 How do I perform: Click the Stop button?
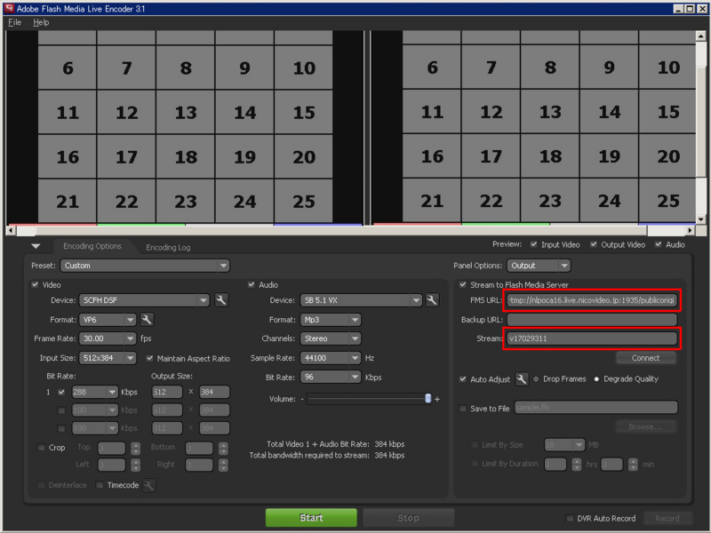[408, 518]
